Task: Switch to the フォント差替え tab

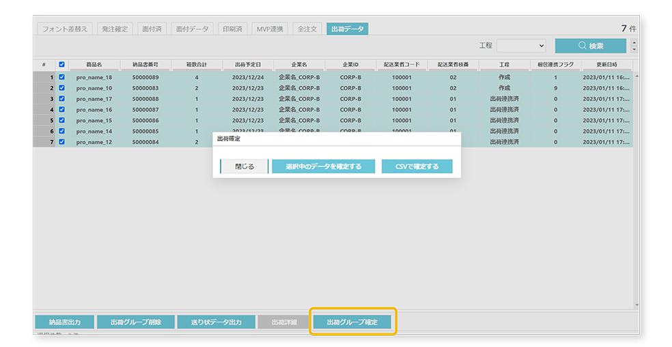Action: [x=65, y=29]
